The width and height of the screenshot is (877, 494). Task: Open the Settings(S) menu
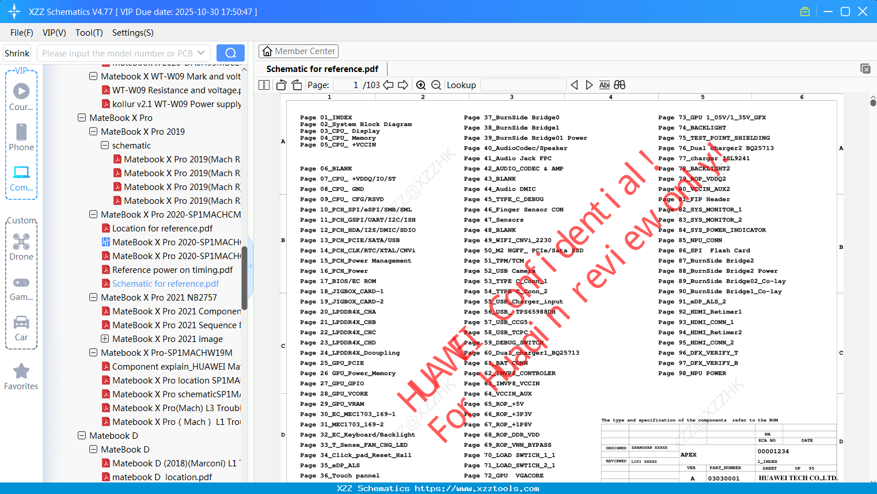[x=133, y=33]
